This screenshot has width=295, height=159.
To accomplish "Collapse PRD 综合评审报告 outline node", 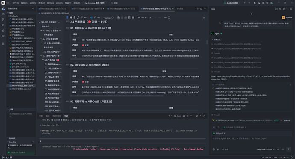I will pos(39,22).
